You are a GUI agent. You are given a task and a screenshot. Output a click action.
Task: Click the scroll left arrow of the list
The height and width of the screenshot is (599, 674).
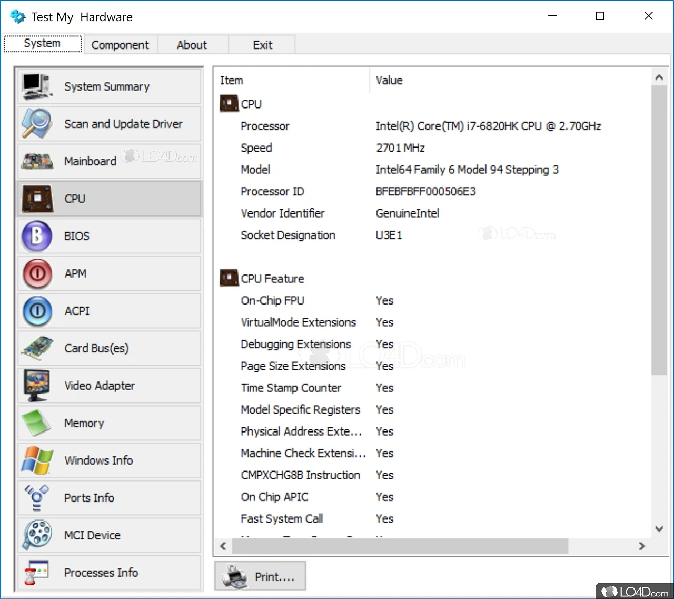tap(223, 546)
